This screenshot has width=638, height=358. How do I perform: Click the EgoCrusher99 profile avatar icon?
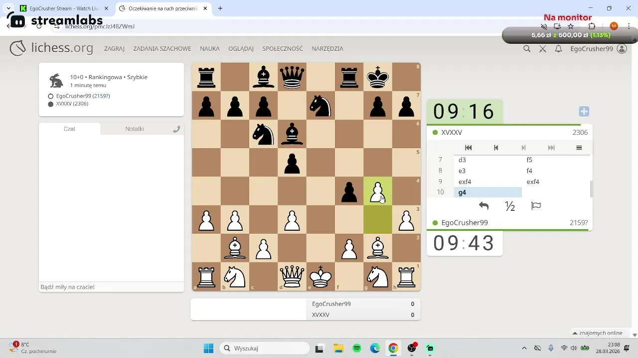(x=622, y=49)
